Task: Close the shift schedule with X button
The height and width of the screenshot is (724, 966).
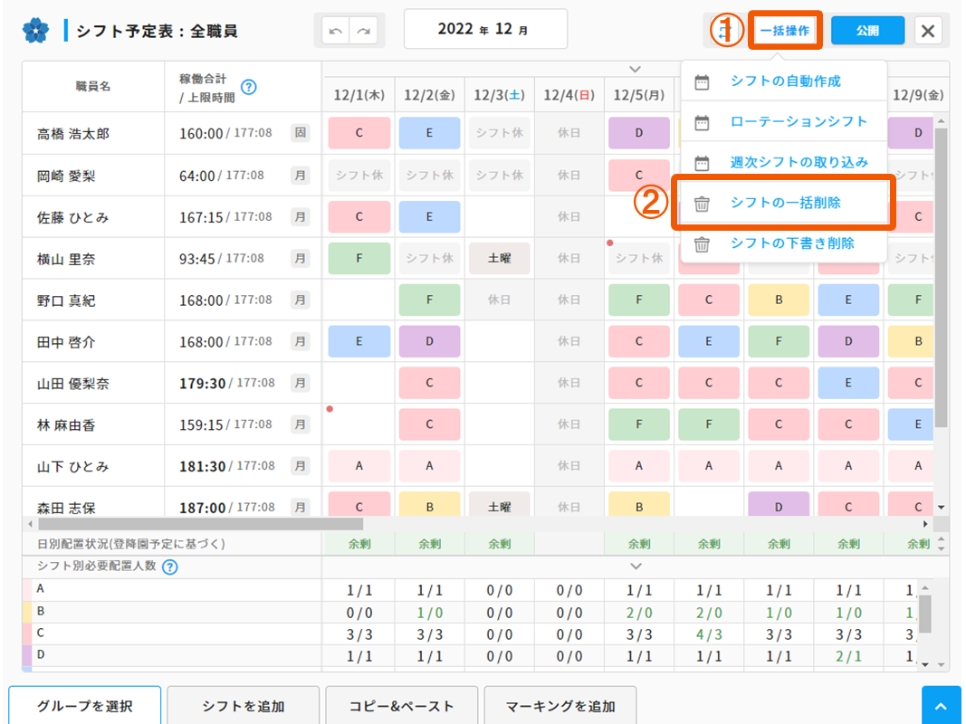Action: tap(927, 31)
